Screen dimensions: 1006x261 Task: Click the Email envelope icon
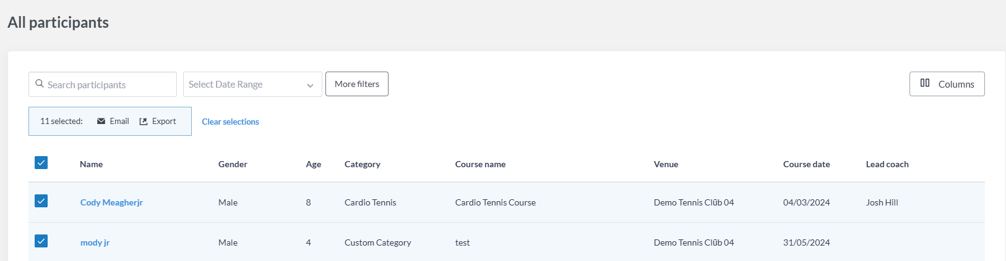click(101, 122)
